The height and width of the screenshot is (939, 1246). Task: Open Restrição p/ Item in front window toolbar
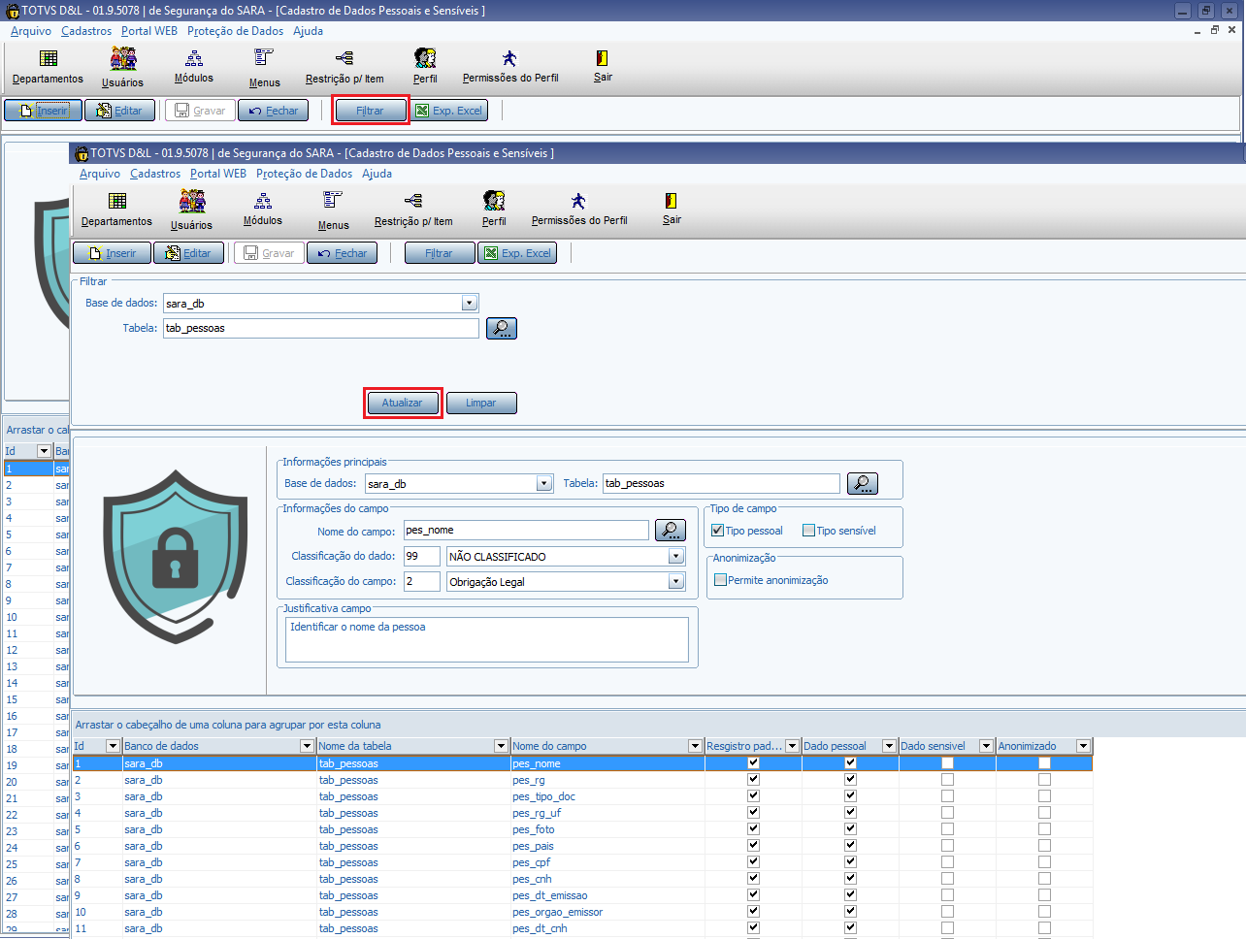pos(413,210)
